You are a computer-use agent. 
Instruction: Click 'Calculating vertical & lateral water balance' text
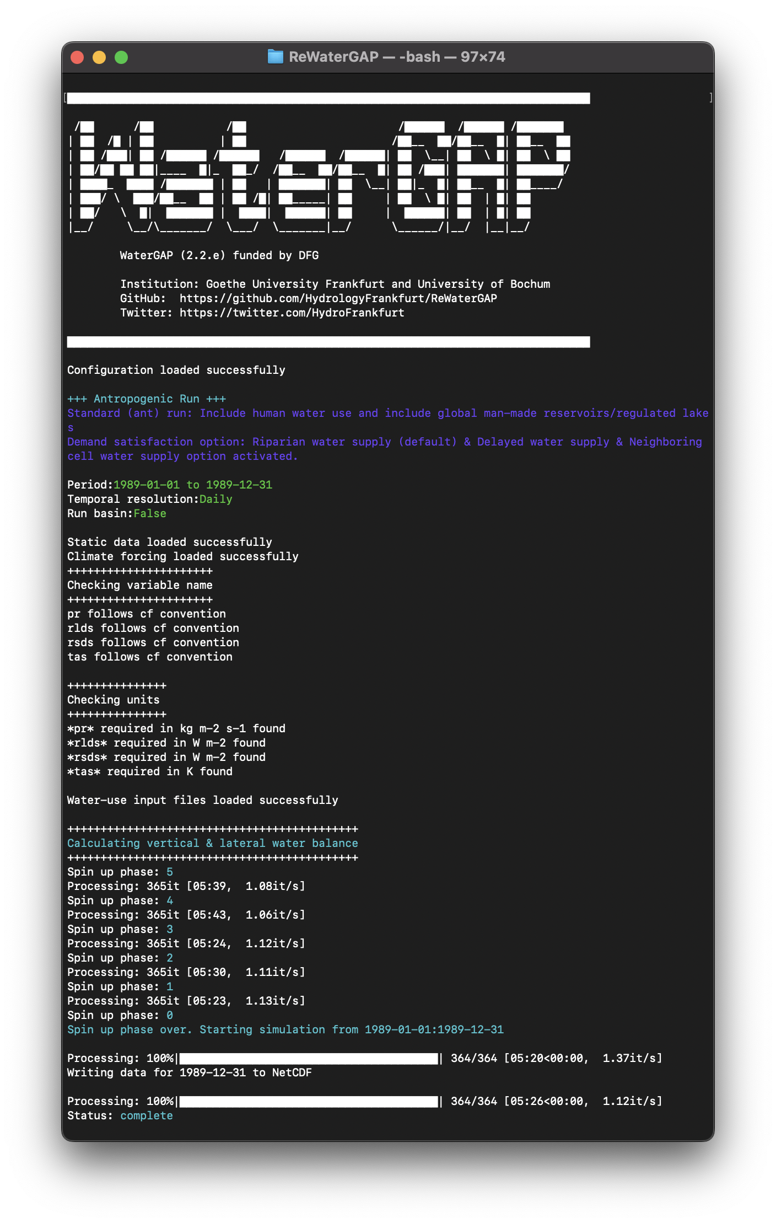(x=213, y=843)
